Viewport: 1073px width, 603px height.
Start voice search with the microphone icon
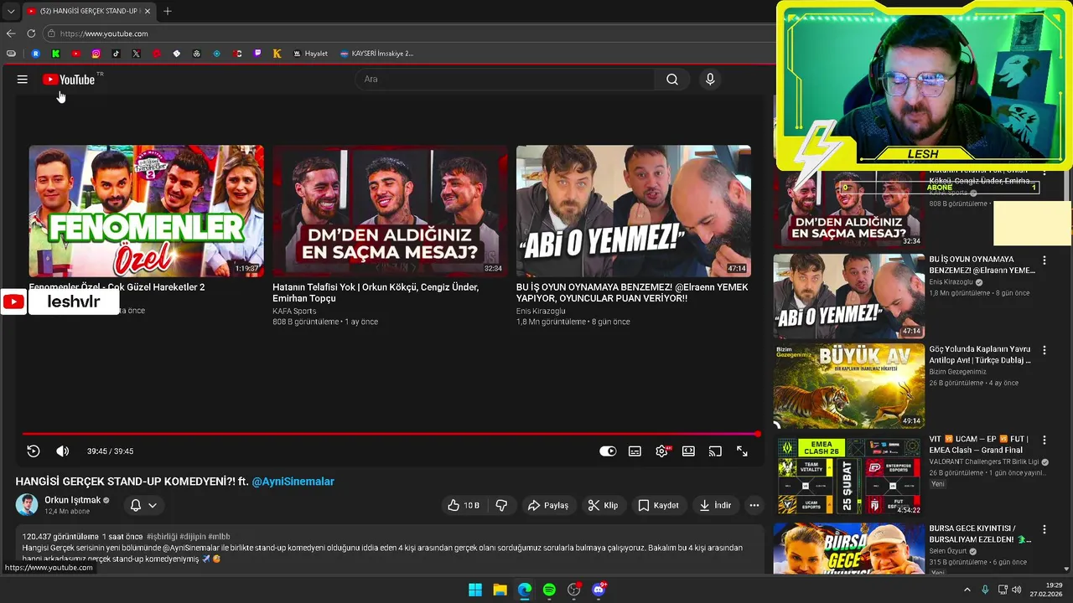710,80
